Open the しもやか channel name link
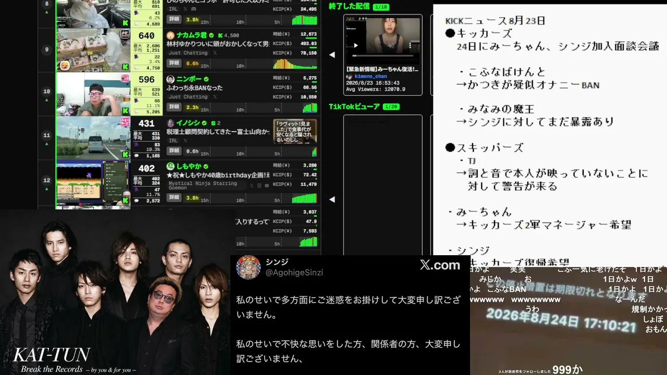The height and width of the screenshot is (375, 667). pyautogui.click(x=189, y=167)
